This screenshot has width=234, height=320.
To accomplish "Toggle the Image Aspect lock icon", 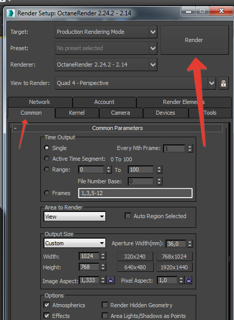I will [x=110, y=280].
